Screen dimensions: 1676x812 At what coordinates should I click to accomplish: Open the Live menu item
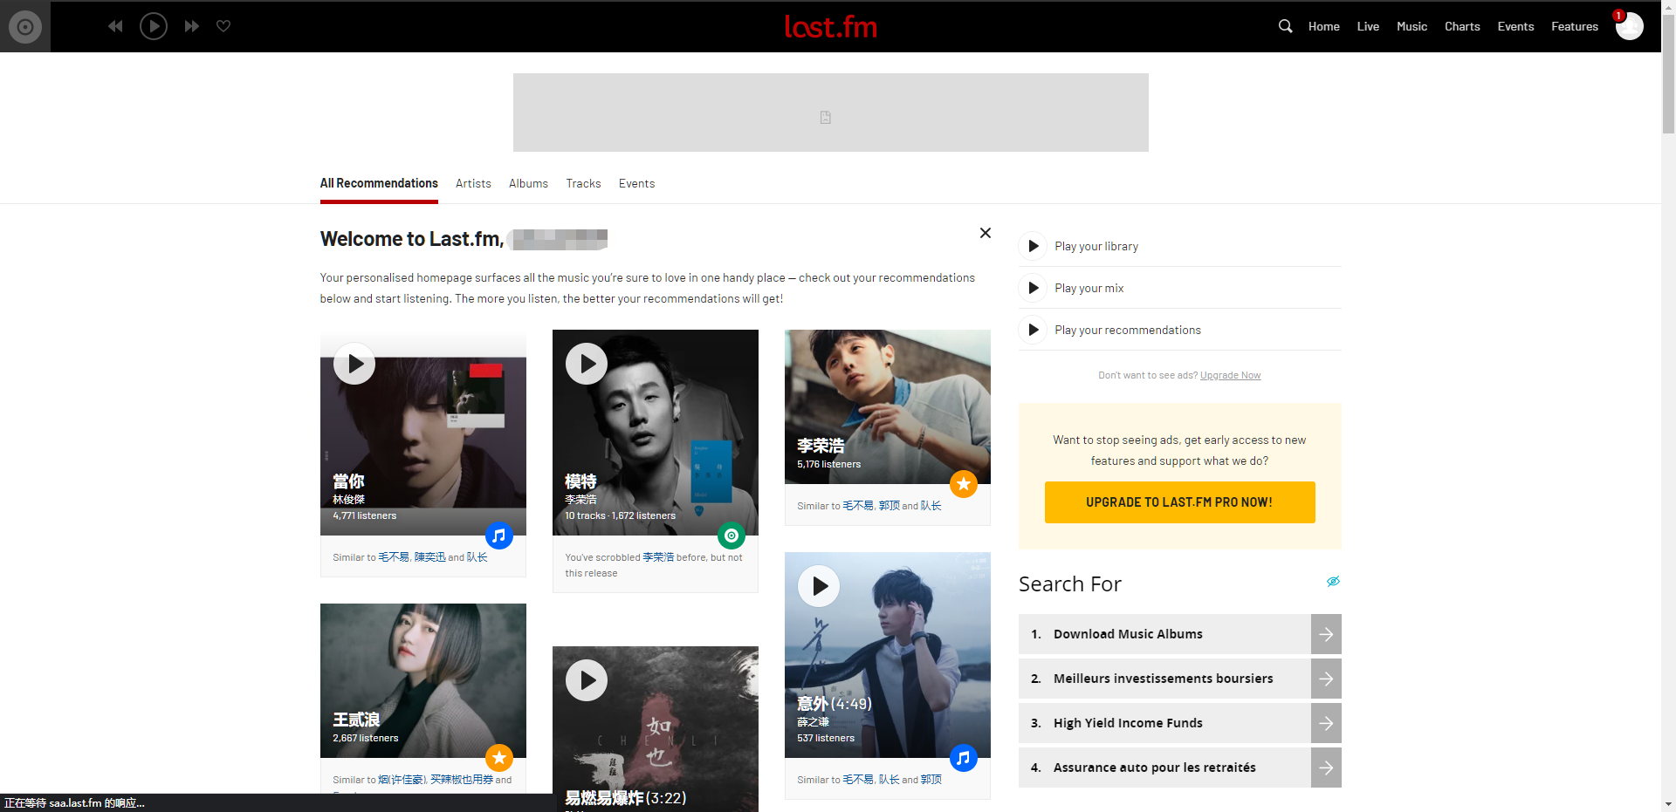click(1368, 26)
